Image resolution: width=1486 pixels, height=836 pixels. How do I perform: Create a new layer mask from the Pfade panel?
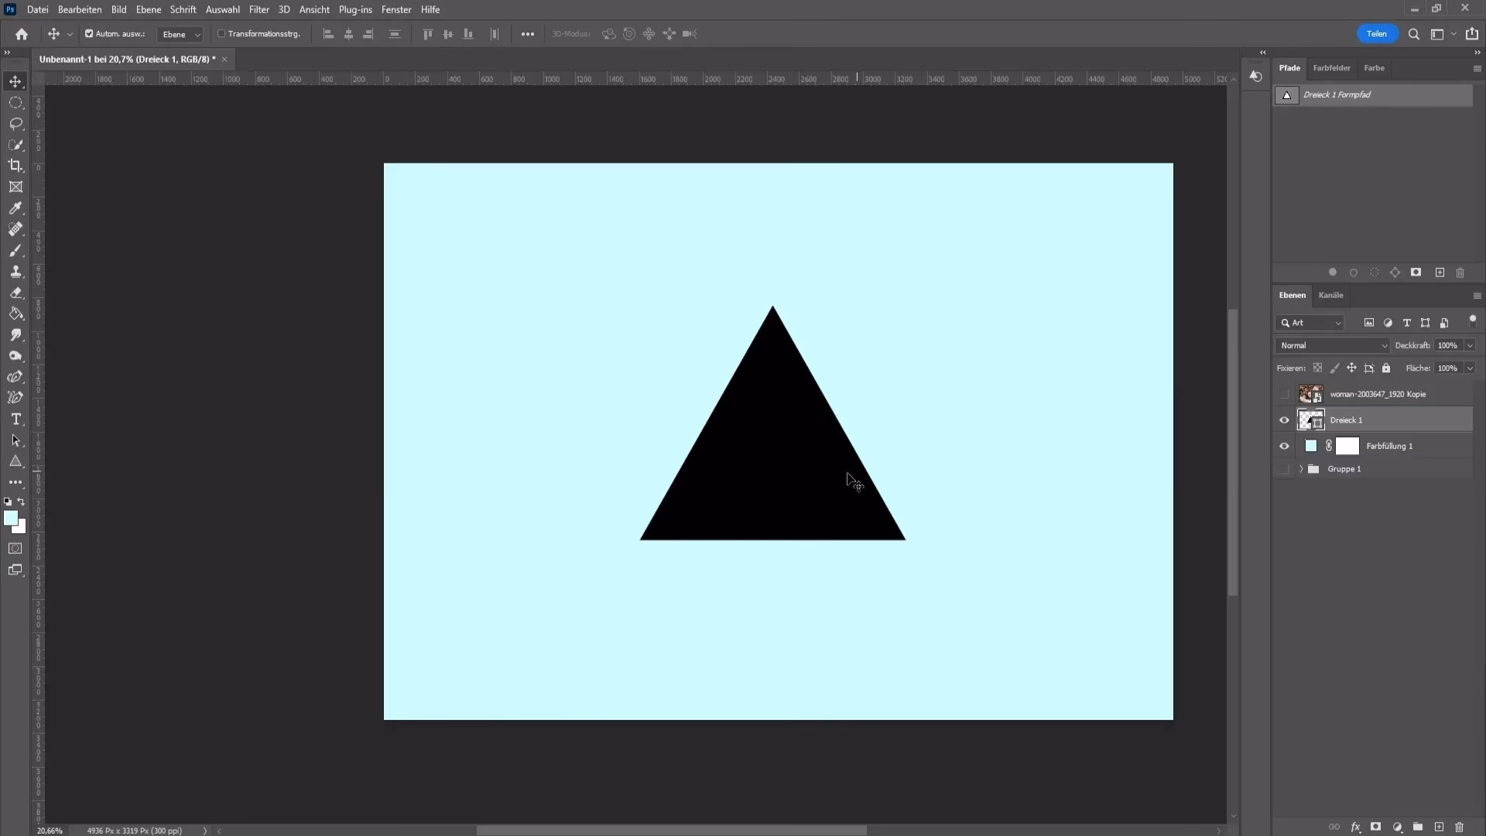click(x=1416, y=272)
